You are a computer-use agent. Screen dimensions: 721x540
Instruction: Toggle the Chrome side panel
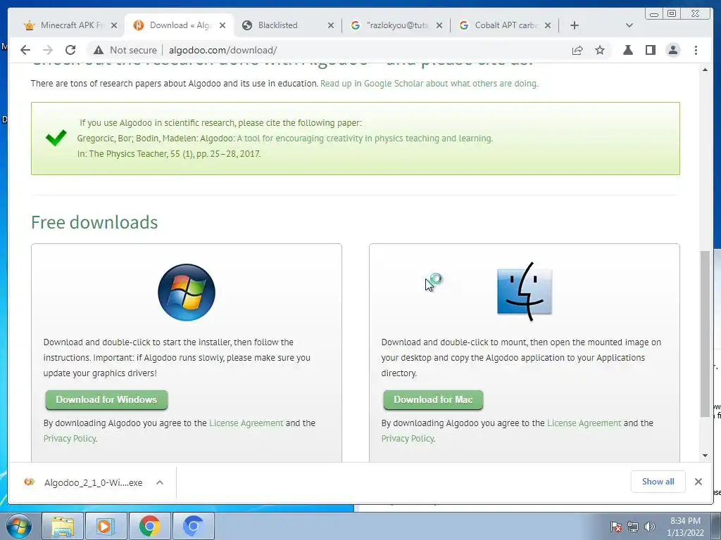(650, 50)
